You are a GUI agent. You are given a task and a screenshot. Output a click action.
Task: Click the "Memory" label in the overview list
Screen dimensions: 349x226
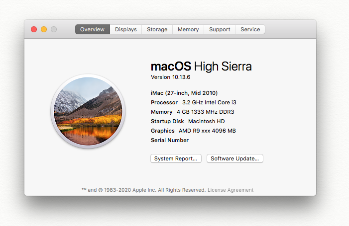(x=162, y=112)
